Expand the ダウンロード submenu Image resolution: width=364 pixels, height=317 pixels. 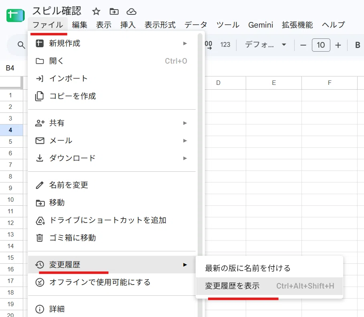[x=112, y=158]
